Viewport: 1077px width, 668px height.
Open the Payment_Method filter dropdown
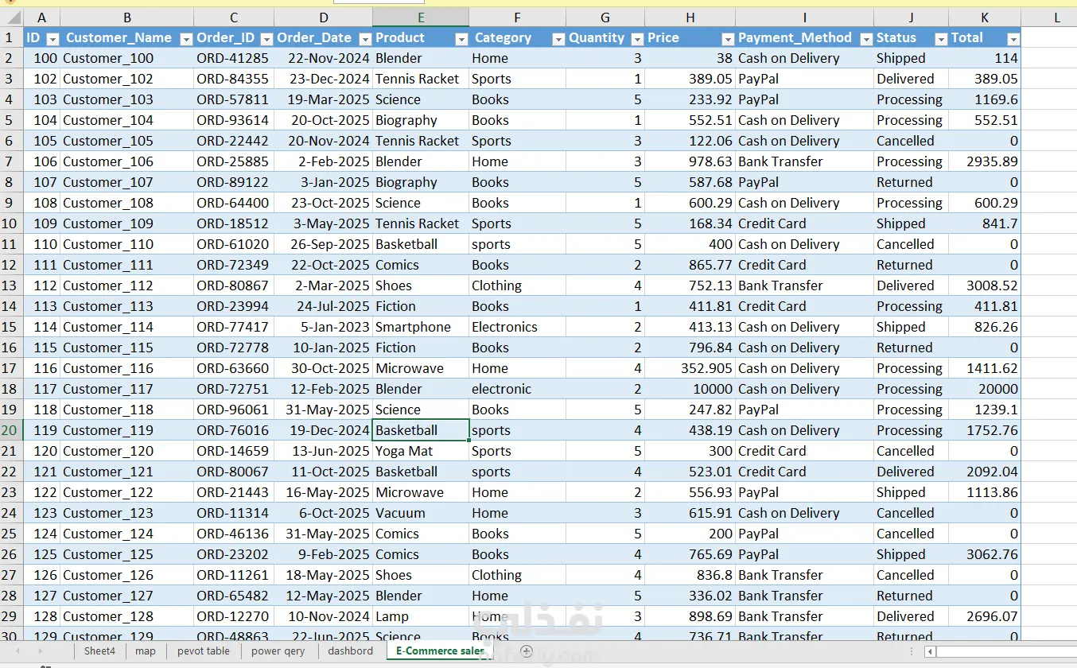[866, 38]
